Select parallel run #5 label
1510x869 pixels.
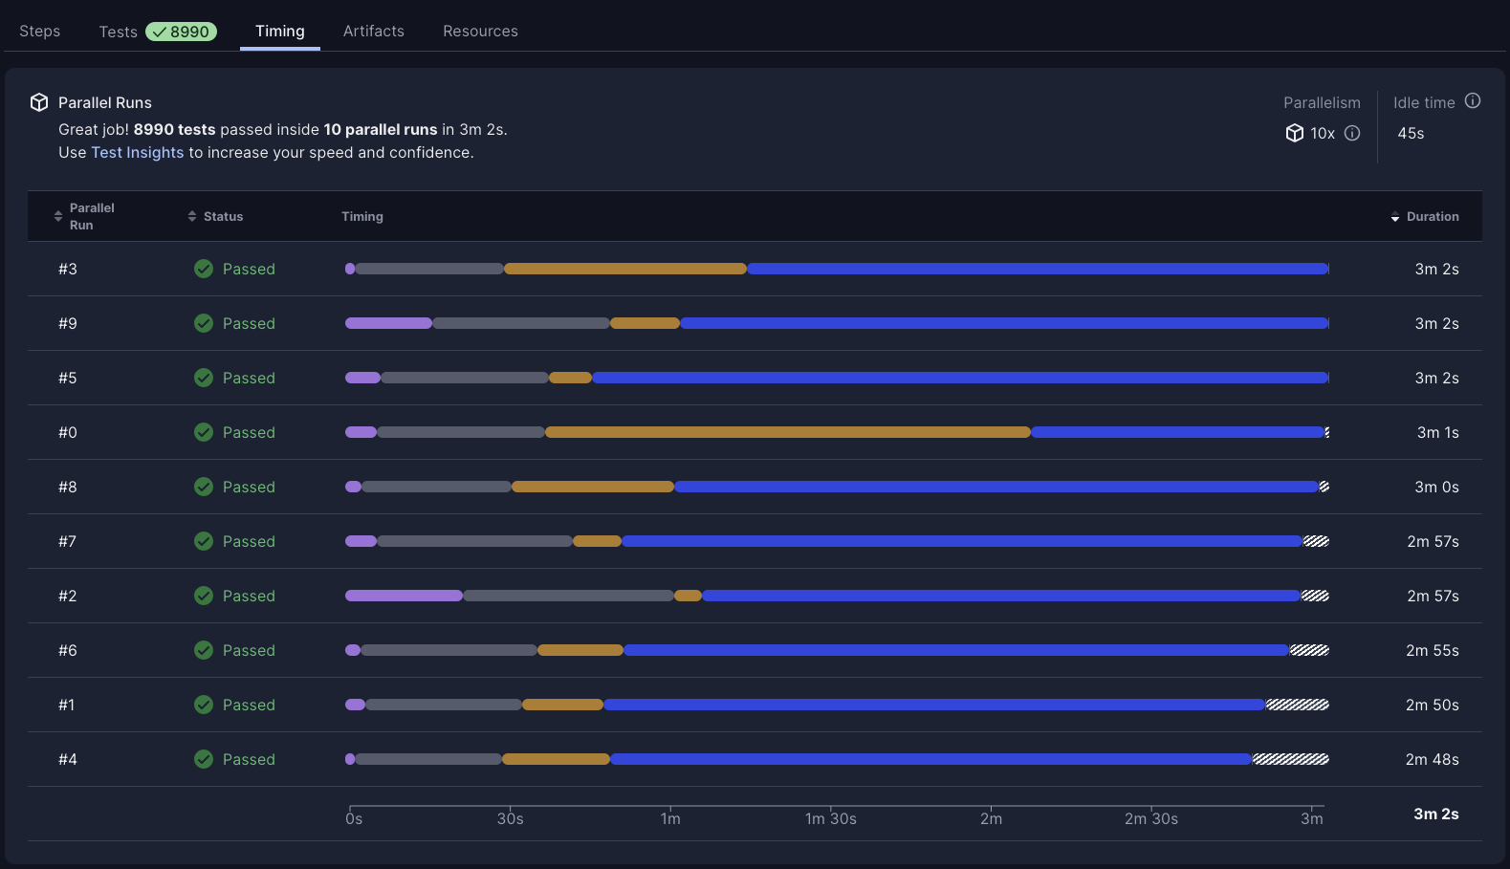(68, 378)
